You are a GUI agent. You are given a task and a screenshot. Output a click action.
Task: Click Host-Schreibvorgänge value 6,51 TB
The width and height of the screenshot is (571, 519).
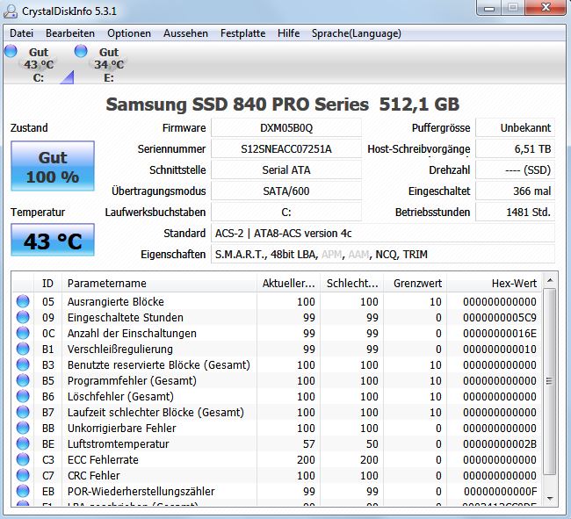point(516,149)
